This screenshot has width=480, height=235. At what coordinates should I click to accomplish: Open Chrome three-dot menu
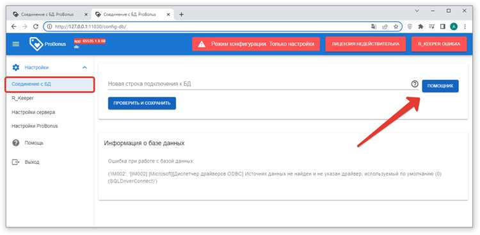point(465,27)
